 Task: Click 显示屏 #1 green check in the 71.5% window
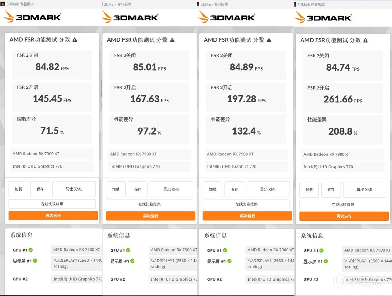35,261
